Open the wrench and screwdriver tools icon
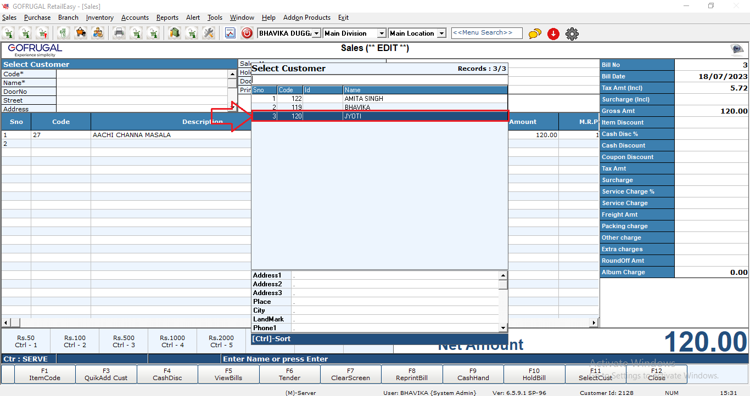Viewport: 750px width, 396px height. coord(208,33)
